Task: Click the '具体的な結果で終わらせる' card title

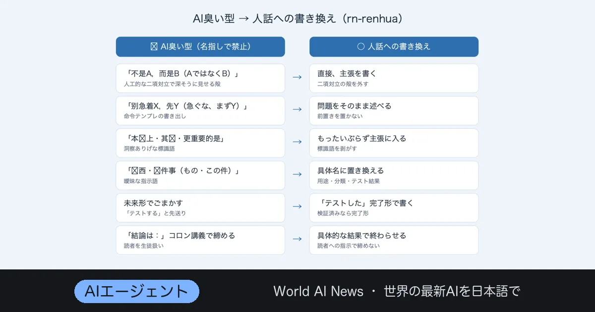Action: click(x=362, y=236)
